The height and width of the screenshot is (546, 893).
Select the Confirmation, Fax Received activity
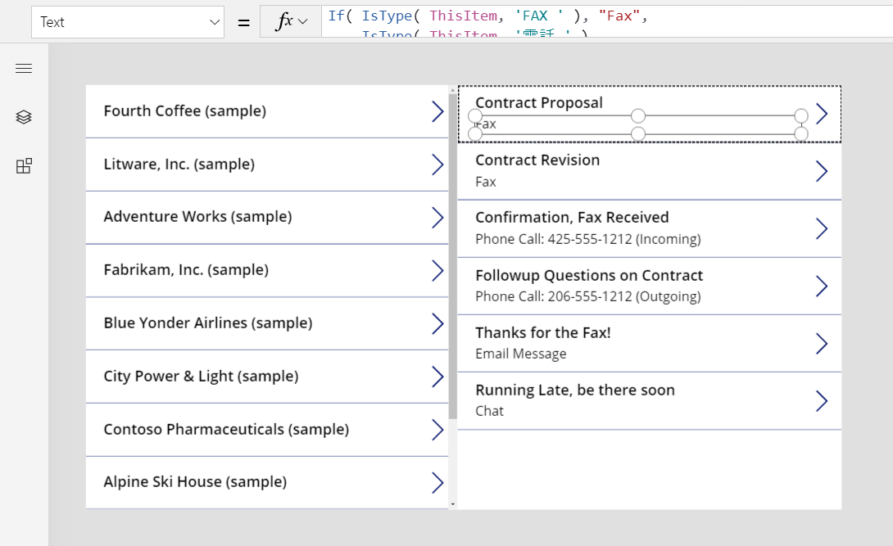tap(572, 218)
